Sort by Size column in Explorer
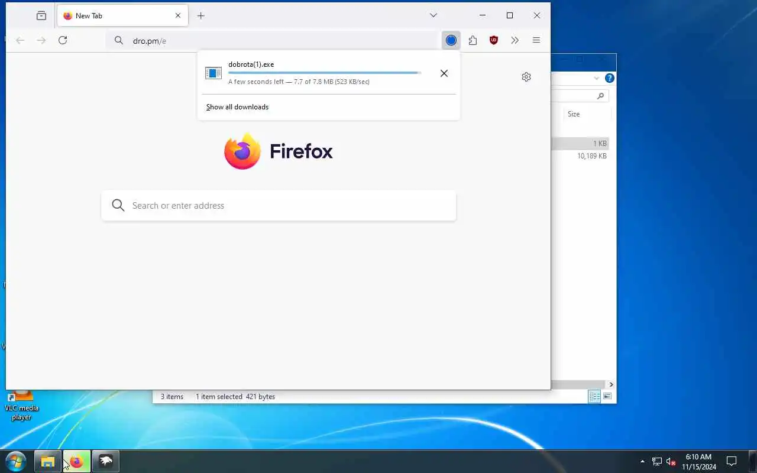 click(574, 114)
